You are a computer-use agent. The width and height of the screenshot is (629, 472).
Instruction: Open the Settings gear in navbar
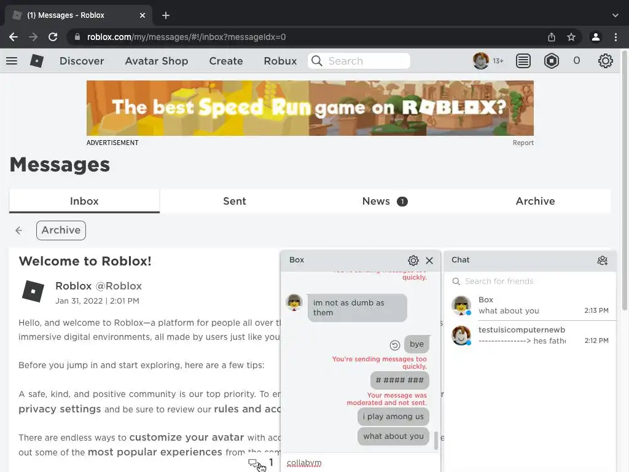tap(605, 61)
